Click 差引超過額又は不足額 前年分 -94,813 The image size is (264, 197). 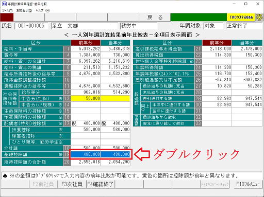click(x=217, y=80)
